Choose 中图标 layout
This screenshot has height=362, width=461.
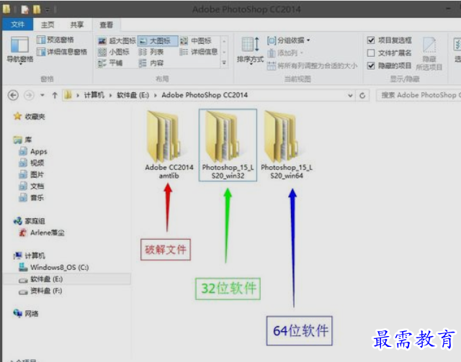[x=196, y=41]
